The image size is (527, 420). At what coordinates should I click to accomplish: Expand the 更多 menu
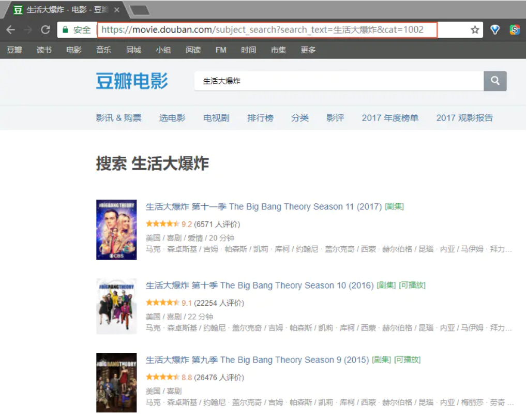coord(308,50)
